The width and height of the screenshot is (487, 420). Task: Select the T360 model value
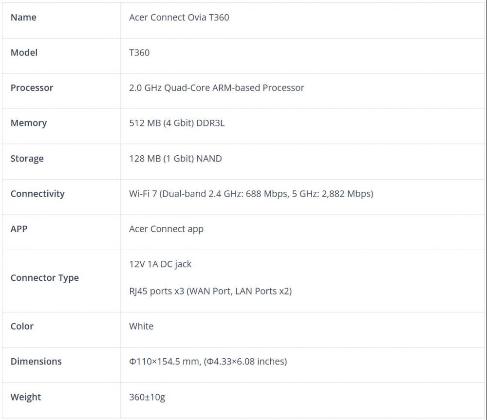tap(139, 53)
